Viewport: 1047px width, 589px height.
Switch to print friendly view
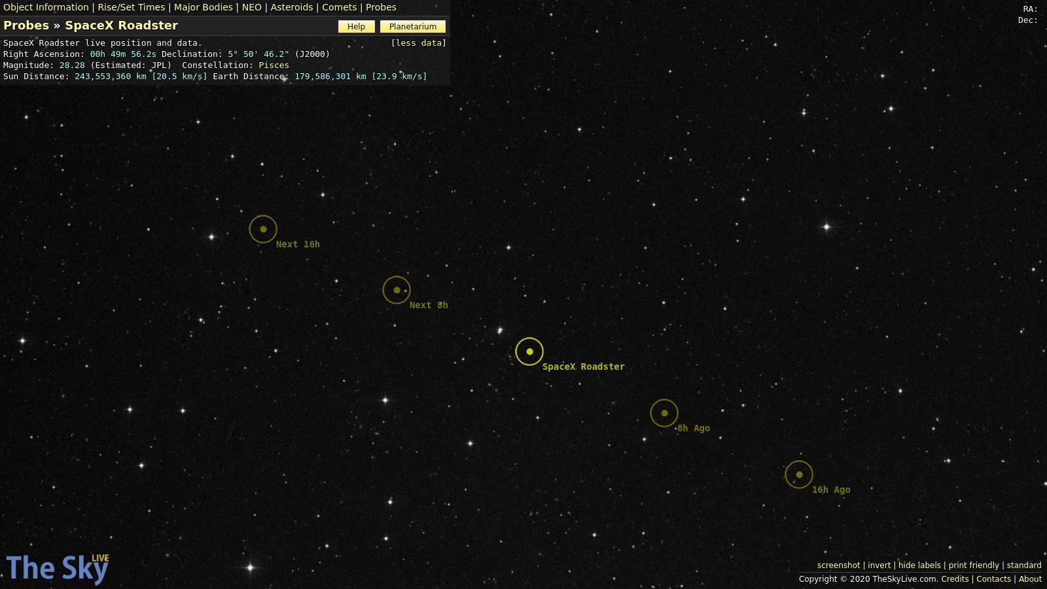[x=974, y=565]
